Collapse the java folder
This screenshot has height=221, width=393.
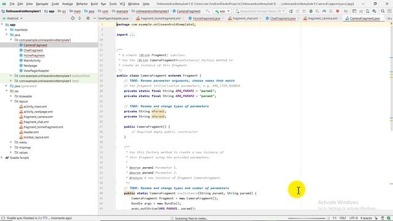click(x=7, y=35)
